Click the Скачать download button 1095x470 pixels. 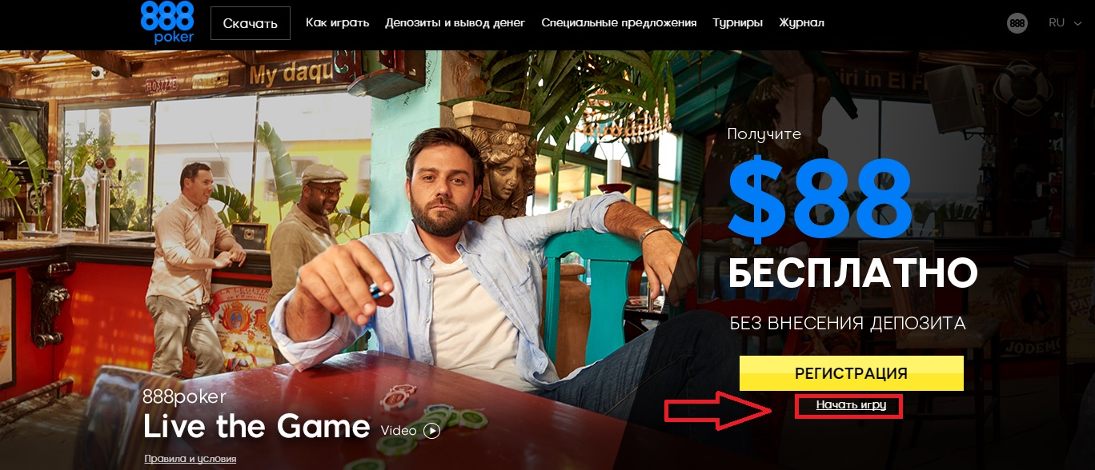coord(251,23)
